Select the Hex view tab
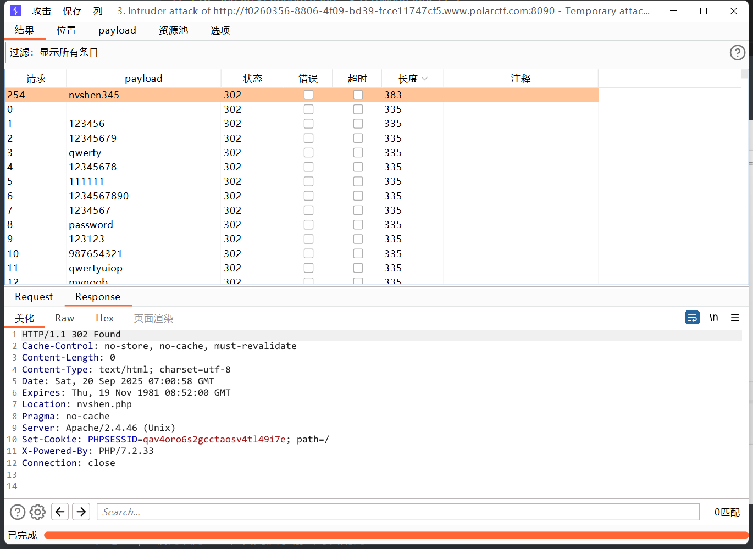The height and width of the screenshot is (549, 753). (x=104, y=318)
